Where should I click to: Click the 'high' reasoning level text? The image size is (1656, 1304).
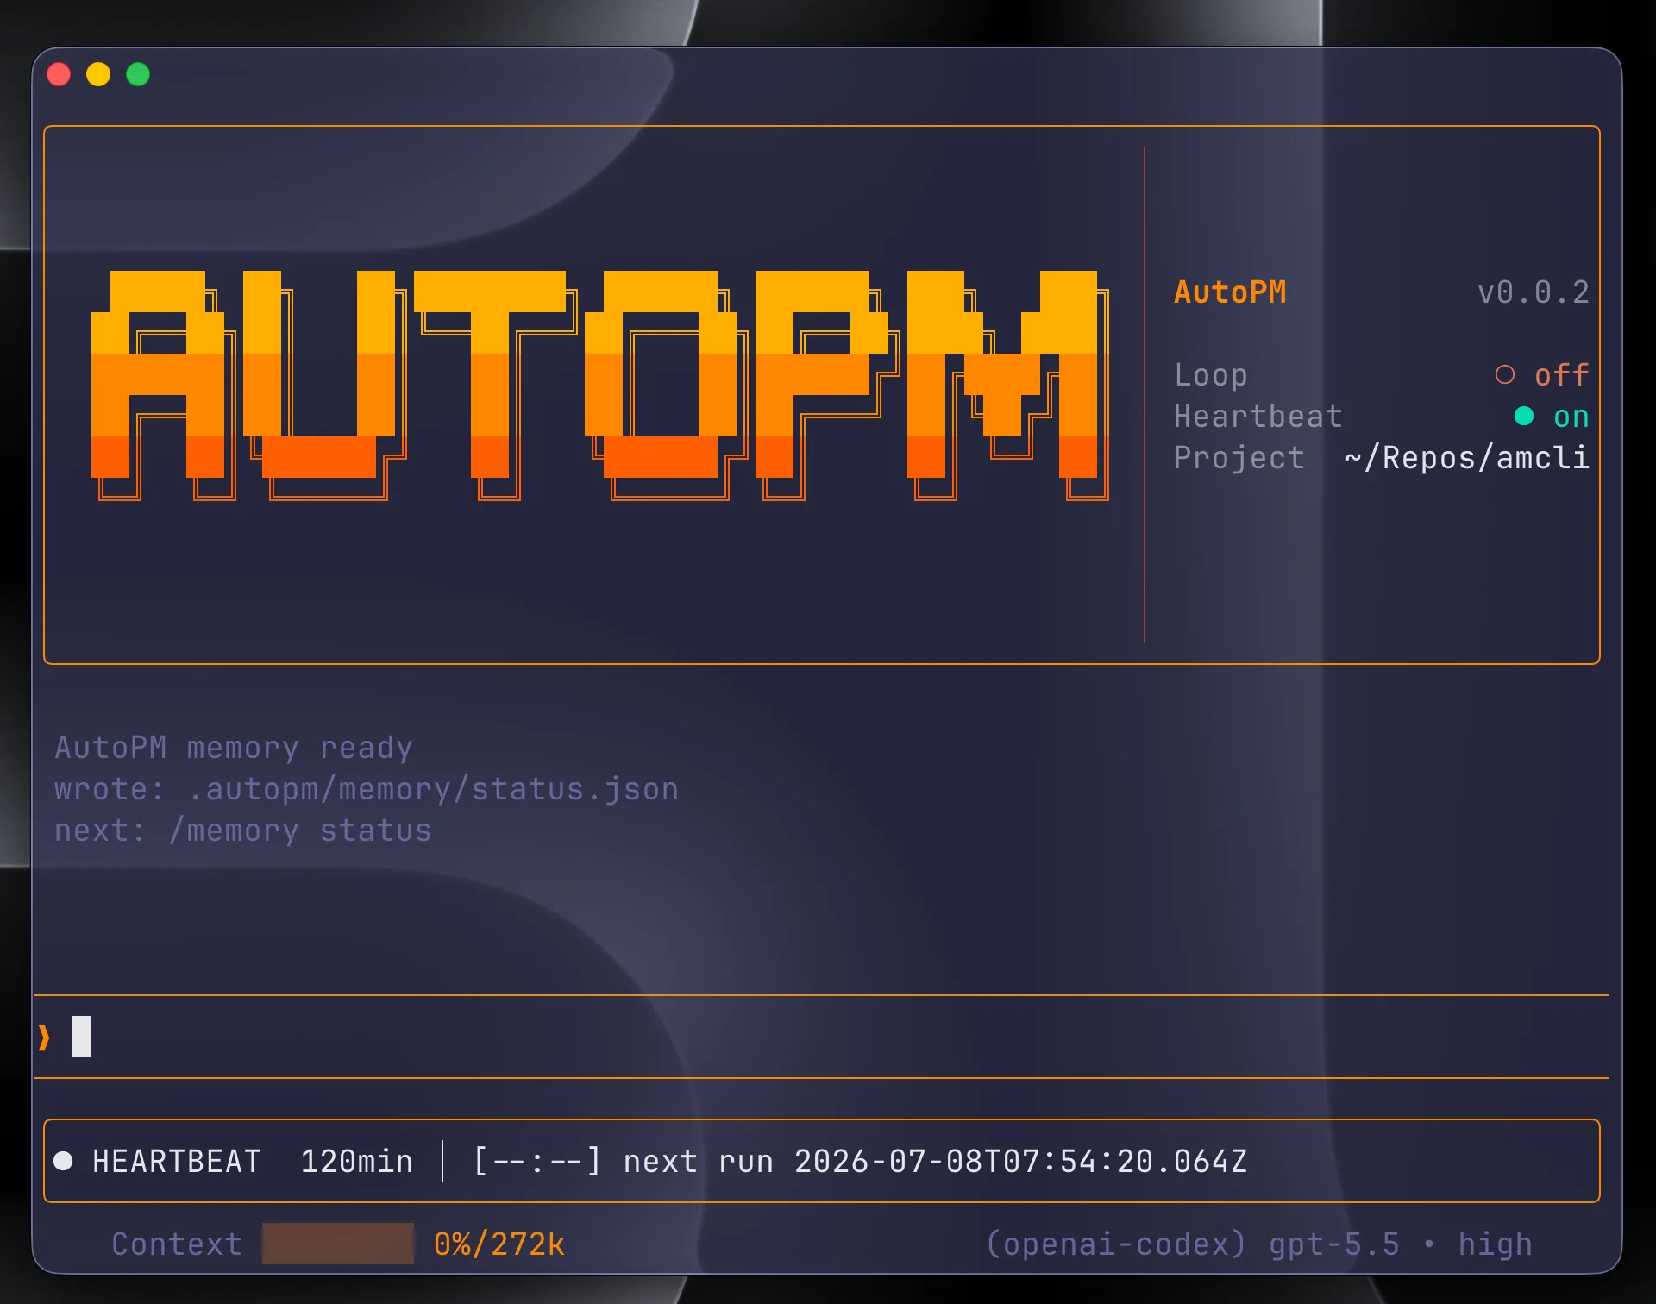point(1496,1244)
